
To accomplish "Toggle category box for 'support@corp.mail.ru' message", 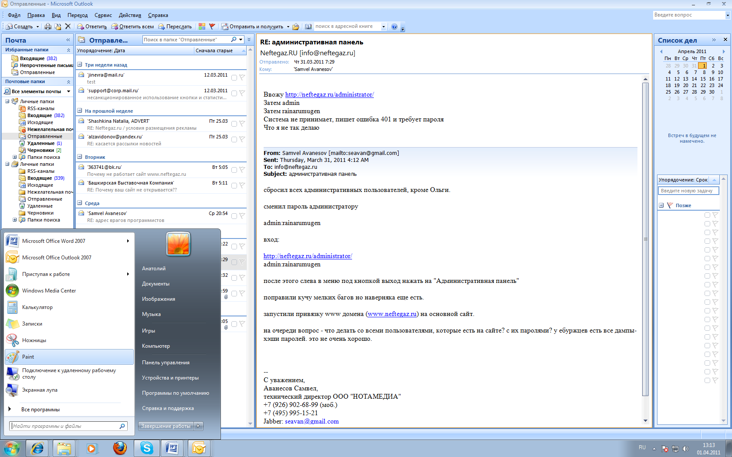I will (x=234, y=93).
